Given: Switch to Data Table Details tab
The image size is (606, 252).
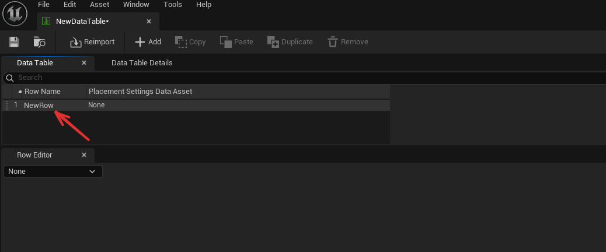Looking at the screenshot, I should coord(142,62).
